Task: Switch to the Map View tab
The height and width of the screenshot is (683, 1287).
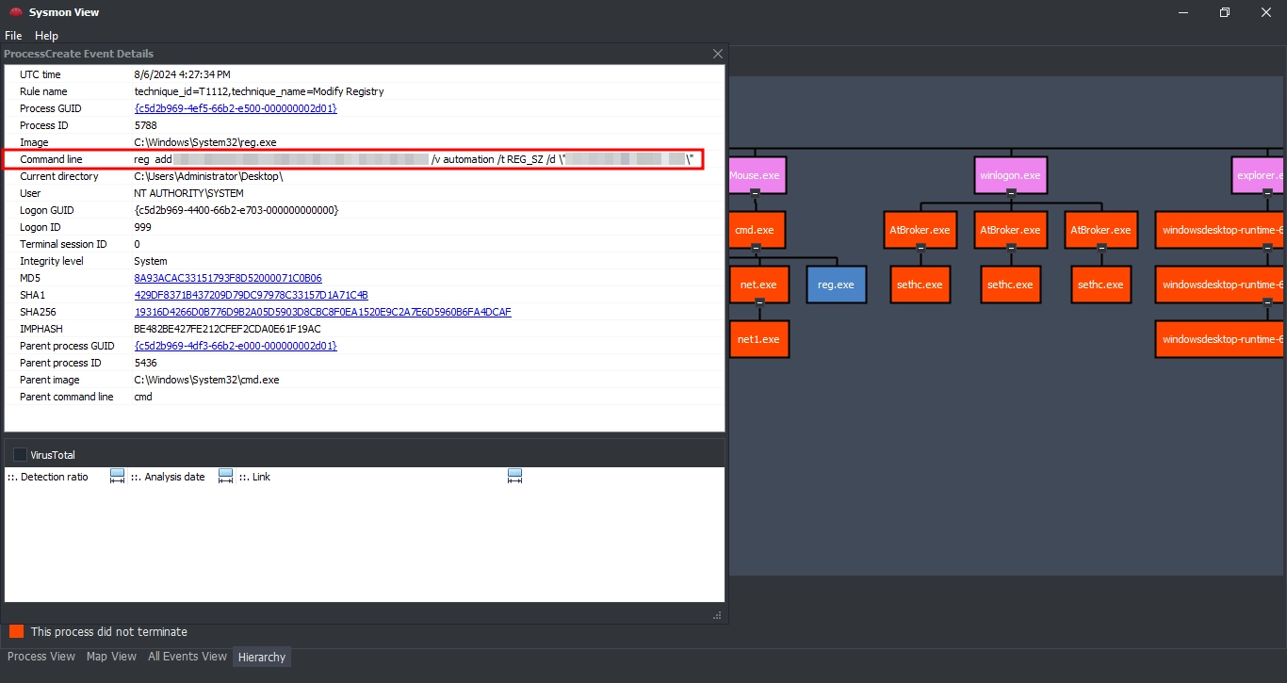Action: pos(111,657)
